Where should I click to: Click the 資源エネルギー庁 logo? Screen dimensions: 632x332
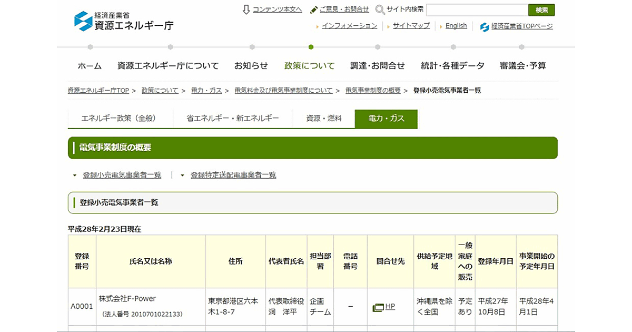(x=124, y=21)
